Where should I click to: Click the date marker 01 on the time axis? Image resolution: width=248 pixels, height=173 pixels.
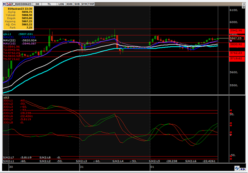pyautogui.click(x=152, y=167)
